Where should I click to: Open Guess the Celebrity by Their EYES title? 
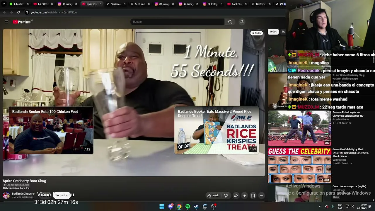coord(351,153)
